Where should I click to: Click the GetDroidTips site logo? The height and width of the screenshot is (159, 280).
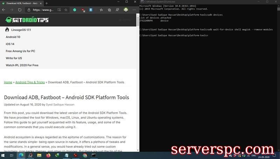point(27,20)
